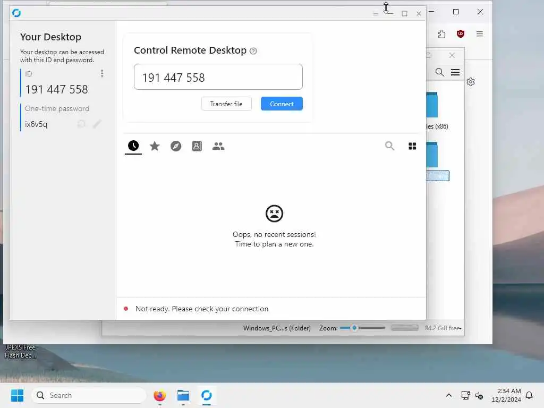Click the Not ready connection status message

[x=202, y=309]
